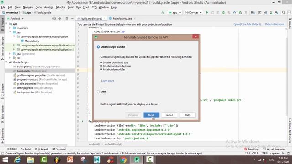Open Google Chrome from taskbar
This screenshot has height=164, width=292.
(124, 160)
